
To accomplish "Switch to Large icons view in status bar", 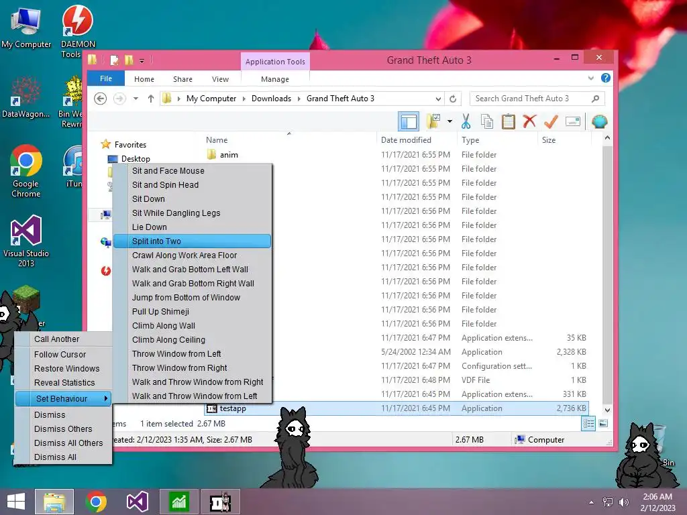I will (x=603, y=424).
